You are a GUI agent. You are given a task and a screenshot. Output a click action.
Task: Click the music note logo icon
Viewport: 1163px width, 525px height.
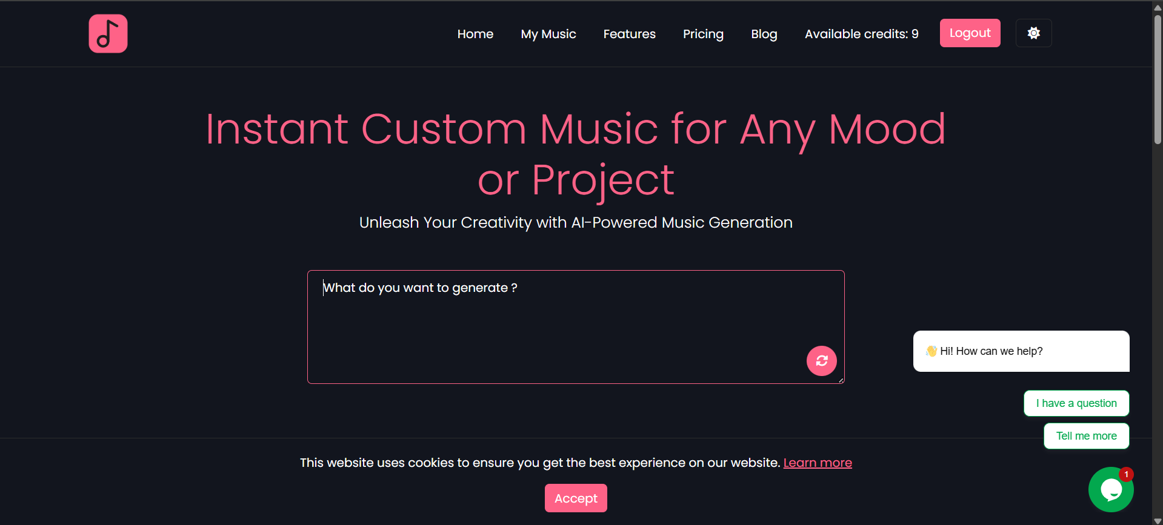[x=108, y=33]
